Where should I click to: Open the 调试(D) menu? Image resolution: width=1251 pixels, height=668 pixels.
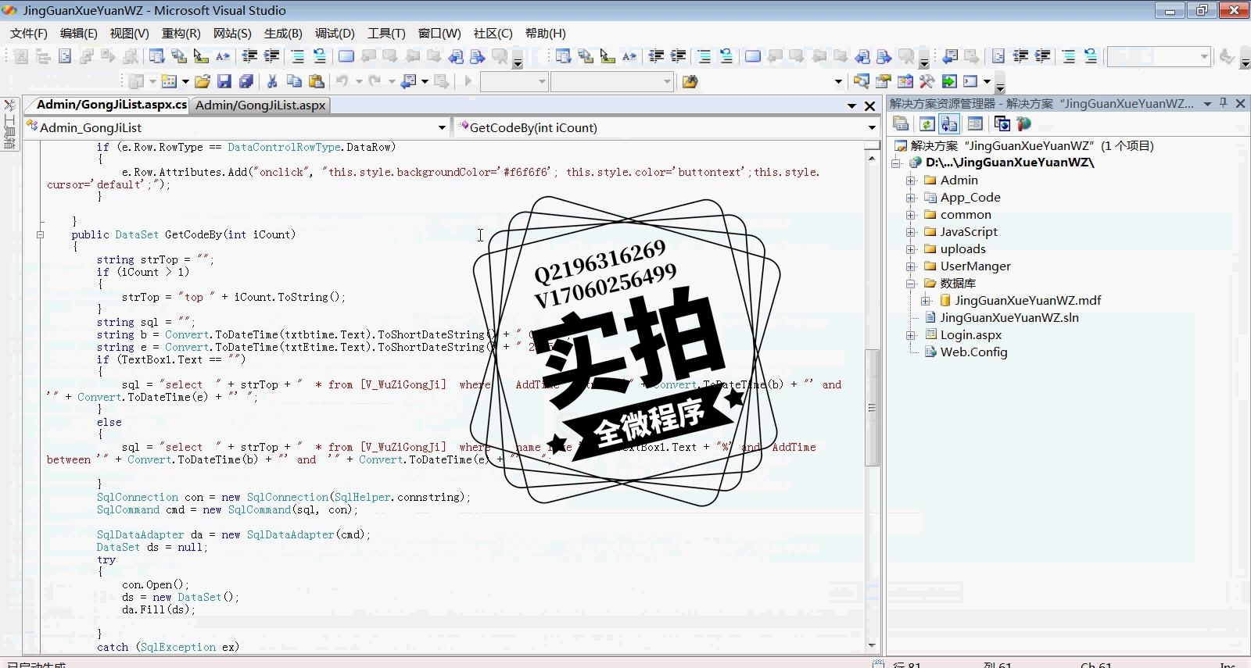[335, 34]
